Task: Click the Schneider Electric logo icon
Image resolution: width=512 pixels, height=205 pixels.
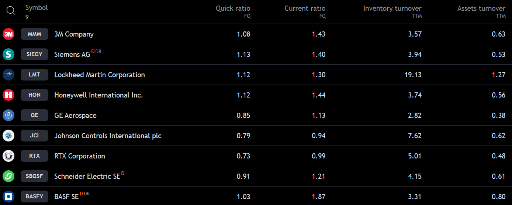Action: point(8,177)
